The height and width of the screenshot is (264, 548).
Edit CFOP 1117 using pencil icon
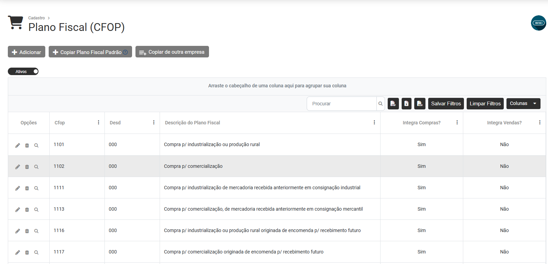(18, 252)
